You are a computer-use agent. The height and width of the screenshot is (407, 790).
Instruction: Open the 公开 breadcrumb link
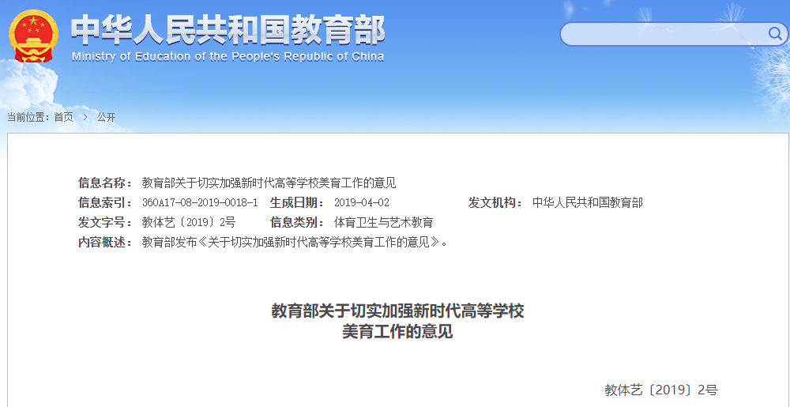click(107, 118)
